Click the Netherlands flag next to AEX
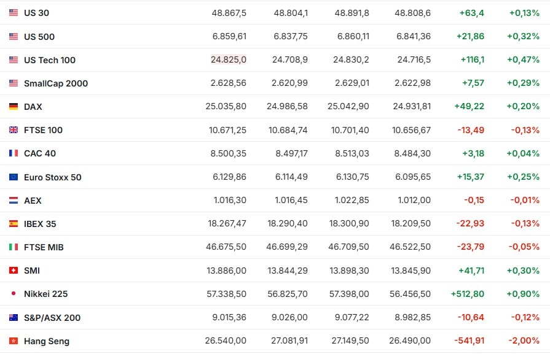550x354 pixels. (14, 201)
